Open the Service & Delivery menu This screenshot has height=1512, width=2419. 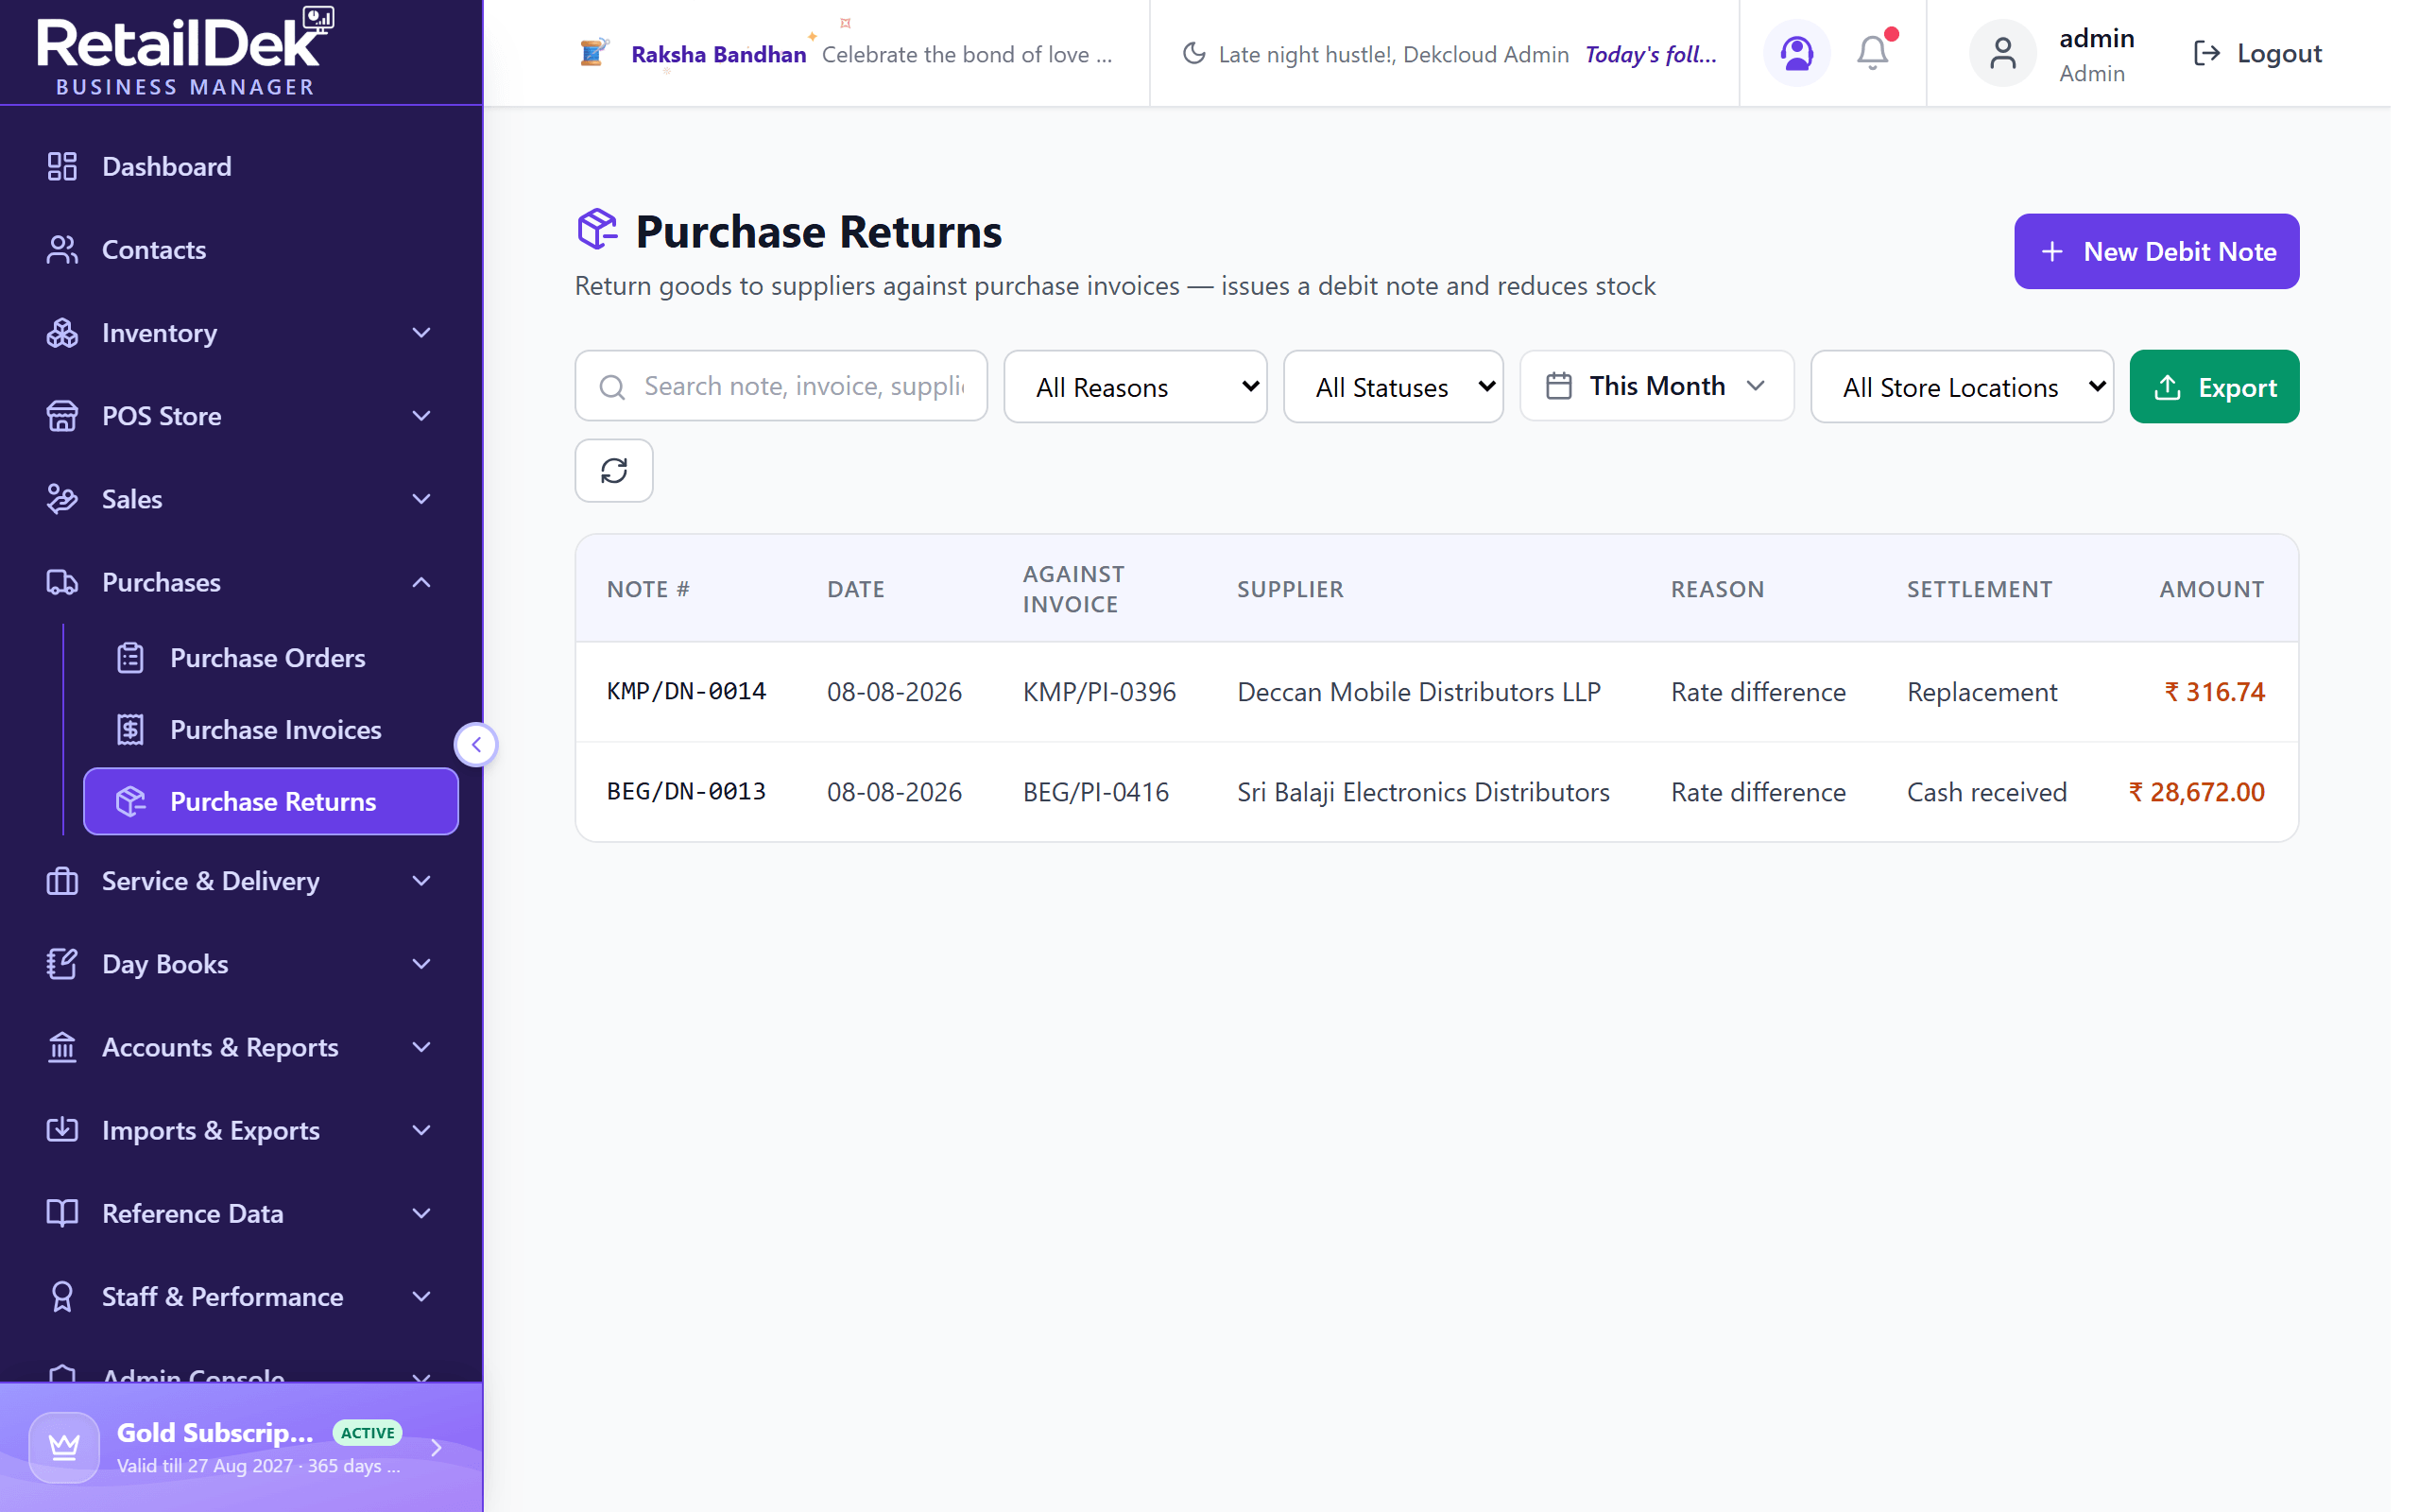241,880
